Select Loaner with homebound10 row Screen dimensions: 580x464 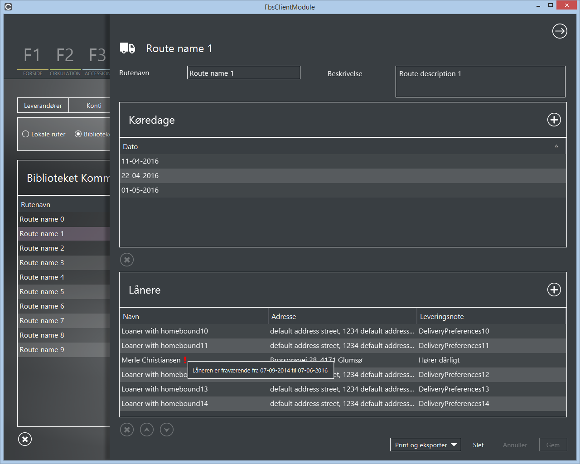[x=343, y=331]
